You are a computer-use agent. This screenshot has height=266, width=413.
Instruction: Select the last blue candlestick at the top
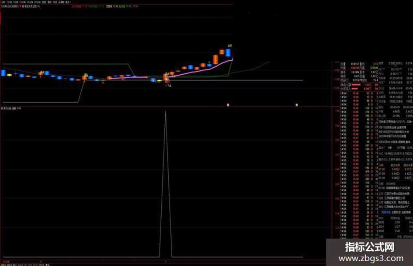click(x=228, y=53)
